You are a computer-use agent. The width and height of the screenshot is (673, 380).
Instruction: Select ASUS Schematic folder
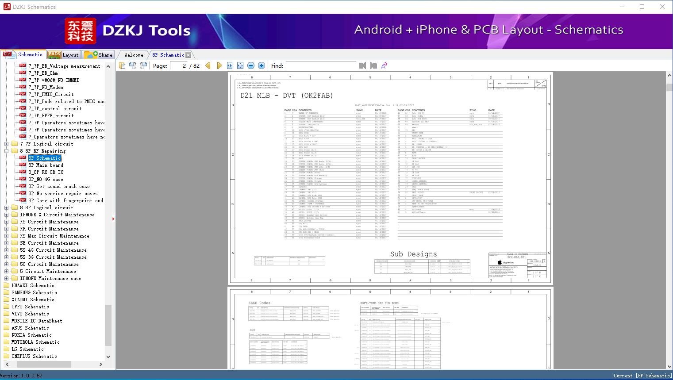[x=31, y=328]
